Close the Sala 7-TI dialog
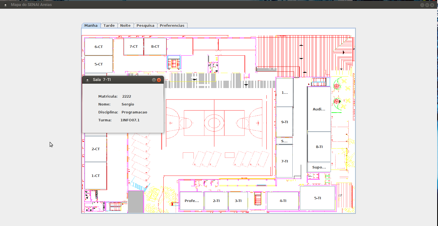 click(159, 80)
